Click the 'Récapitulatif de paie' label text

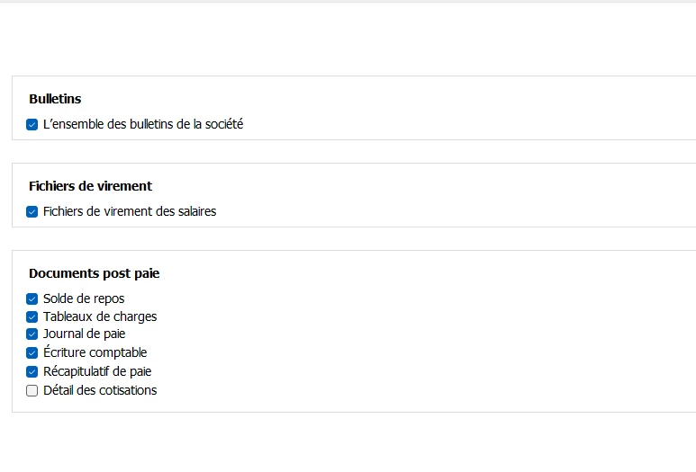[97, 371]
